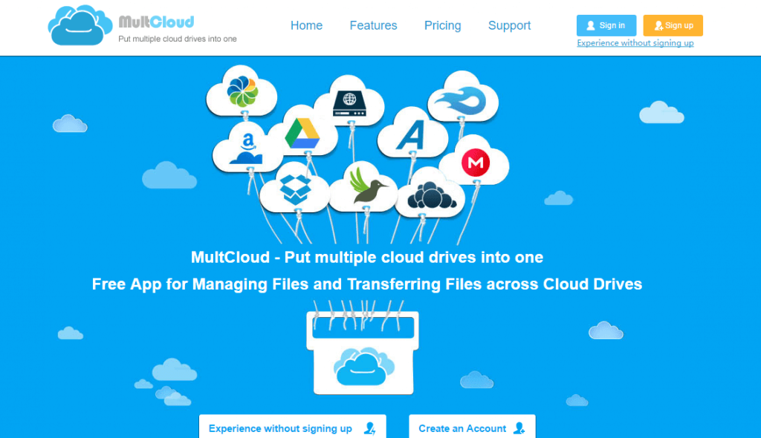761x438 pixels.
Task: Open the Home menu item
Action: (306, 26)
